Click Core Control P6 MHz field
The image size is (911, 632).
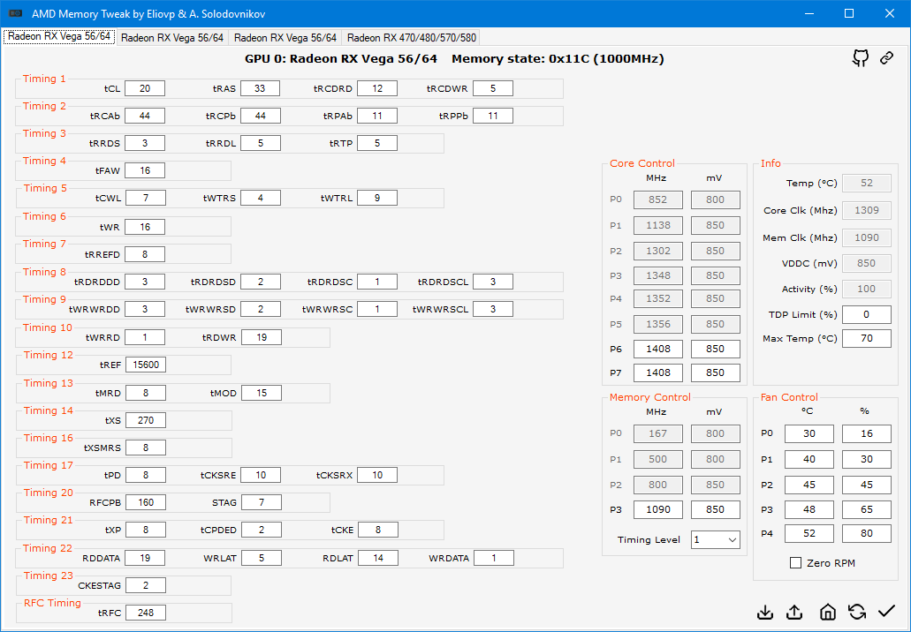click(657, 349)
